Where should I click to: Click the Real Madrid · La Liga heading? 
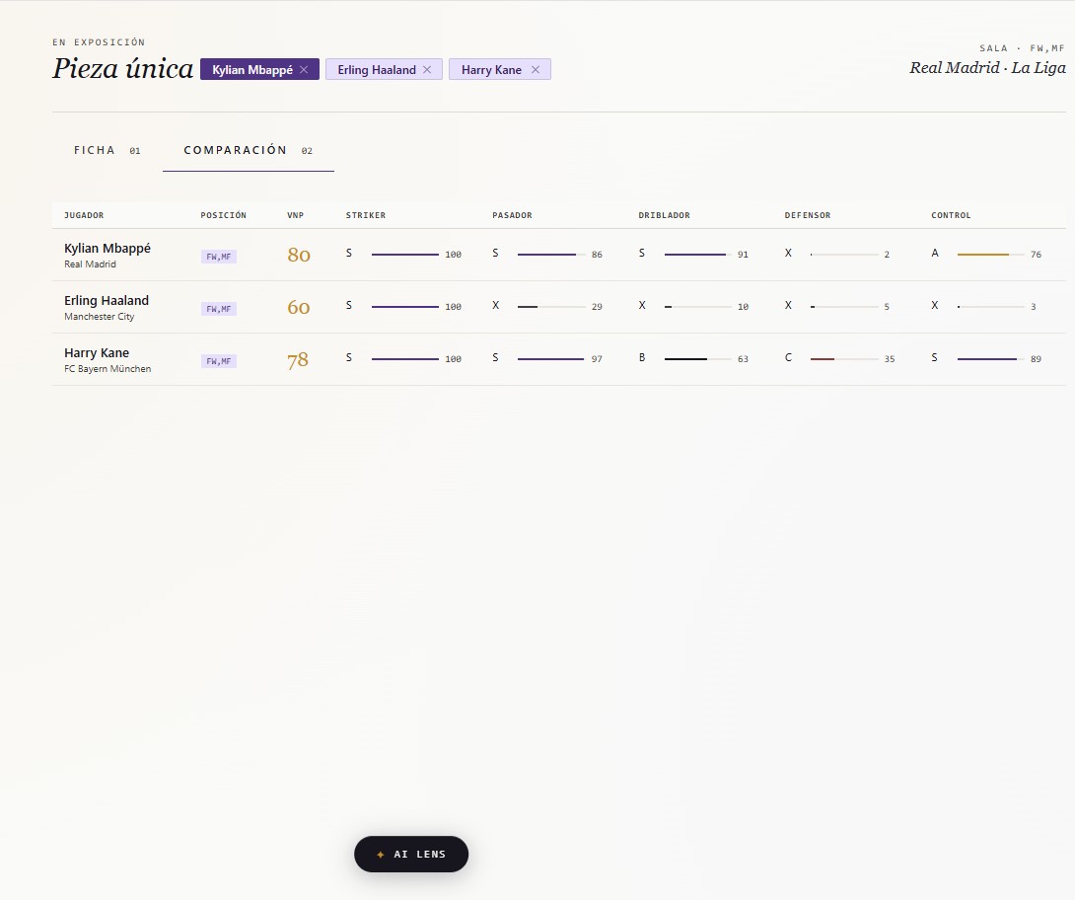pyautogui.click(x=987, y=68)
